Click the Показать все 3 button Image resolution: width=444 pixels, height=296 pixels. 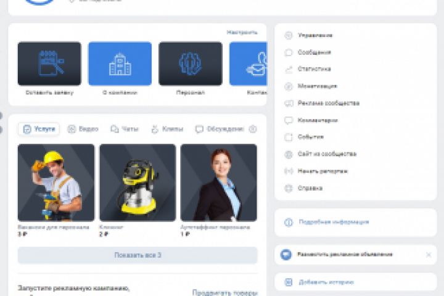(x=138, y=255)
